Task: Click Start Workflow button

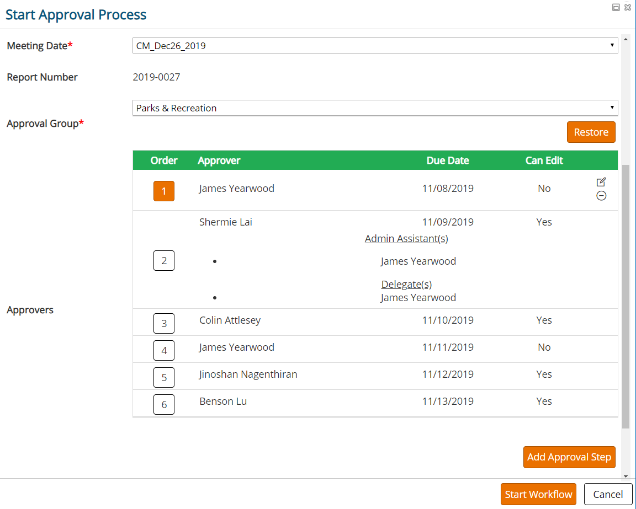Action: click(538, 495)
